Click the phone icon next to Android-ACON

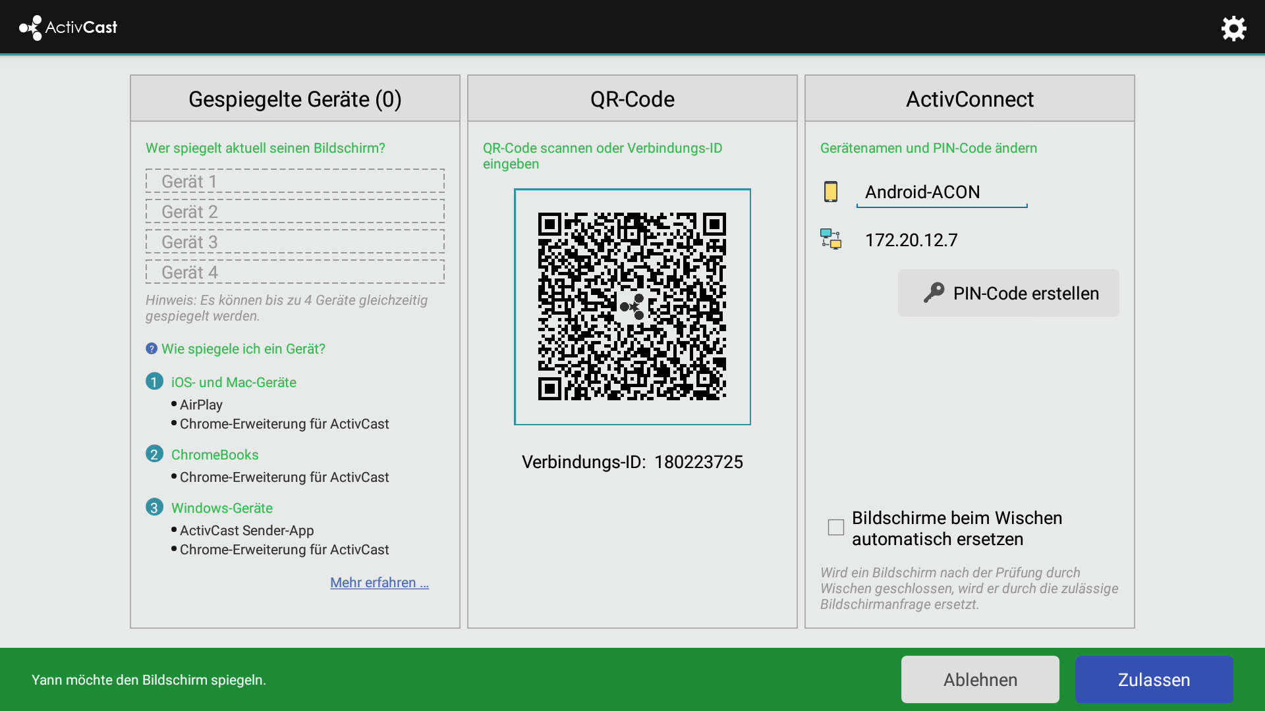tap(832, 192)
